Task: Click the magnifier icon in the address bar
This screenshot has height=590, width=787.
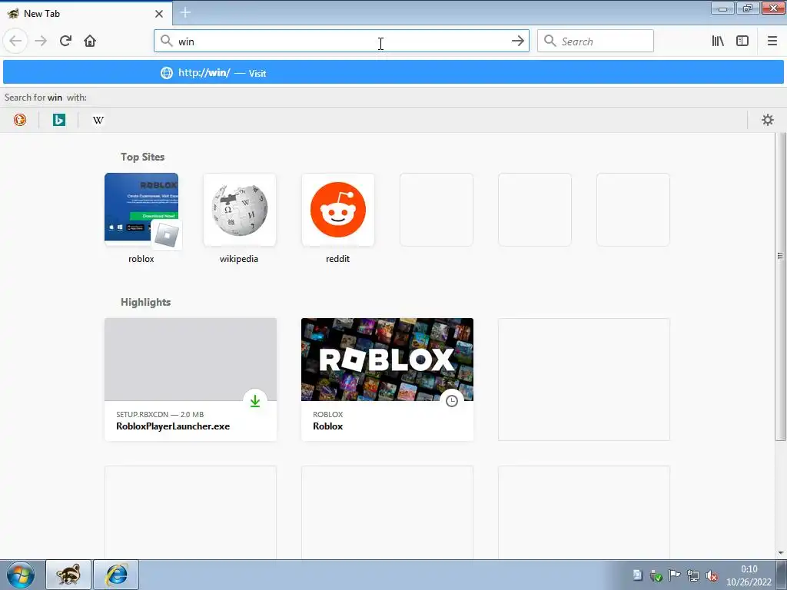Action: click(x=166, y=41)
